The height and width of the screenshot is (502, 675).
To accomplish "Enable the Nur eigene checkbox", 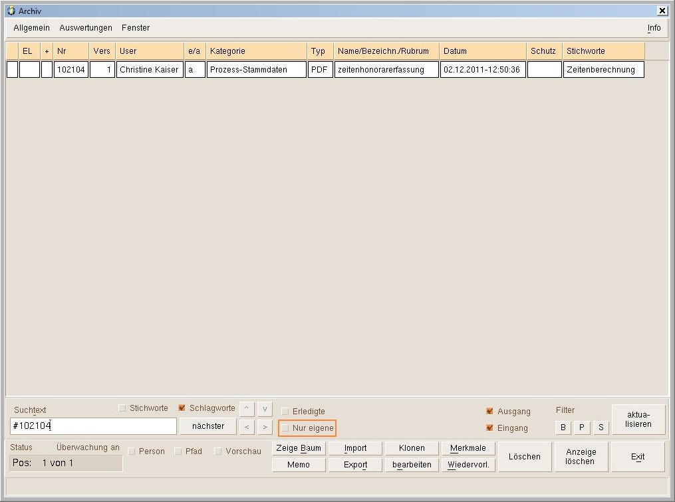I will pos(286,428).
